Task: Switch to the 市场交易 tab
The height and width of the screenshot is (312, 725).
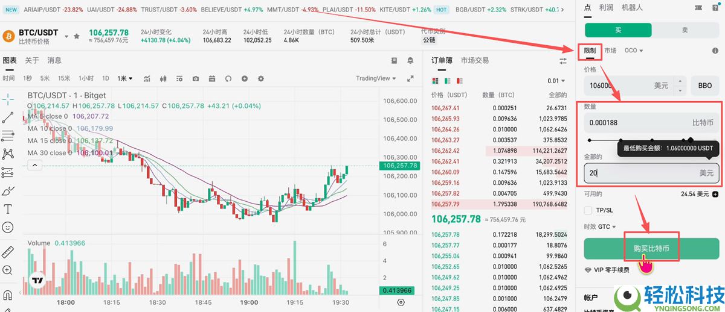Action: click(x=475, y=60)
